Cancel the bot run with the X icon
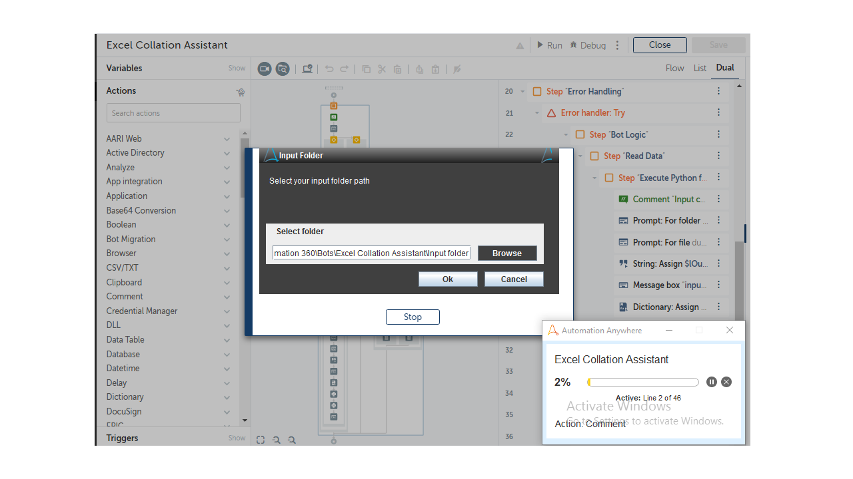Screen dimensions: 853x479 (x=726, y=382)
